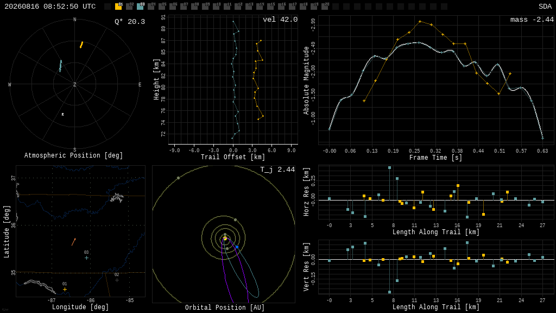Click the mass -2.44 readout
This screenshot has width=556, height=313.
click(532, 20)
